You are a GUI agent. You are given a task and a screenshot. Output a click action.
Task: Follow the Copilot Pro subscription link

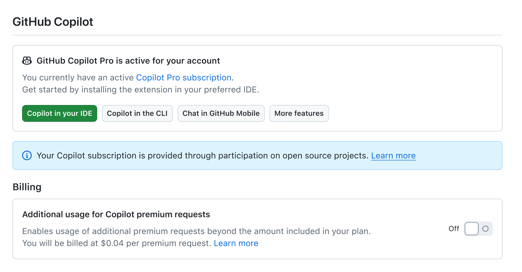pos(184,77)
